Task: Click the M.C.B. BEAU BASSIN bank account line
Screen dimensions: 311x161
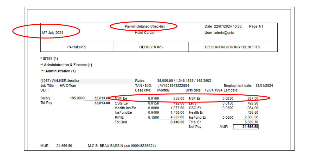Action: 121,146
